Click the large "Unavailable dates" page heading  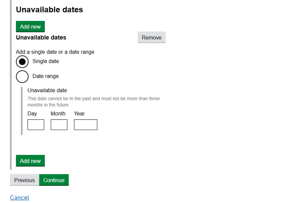tap(50, 10)
